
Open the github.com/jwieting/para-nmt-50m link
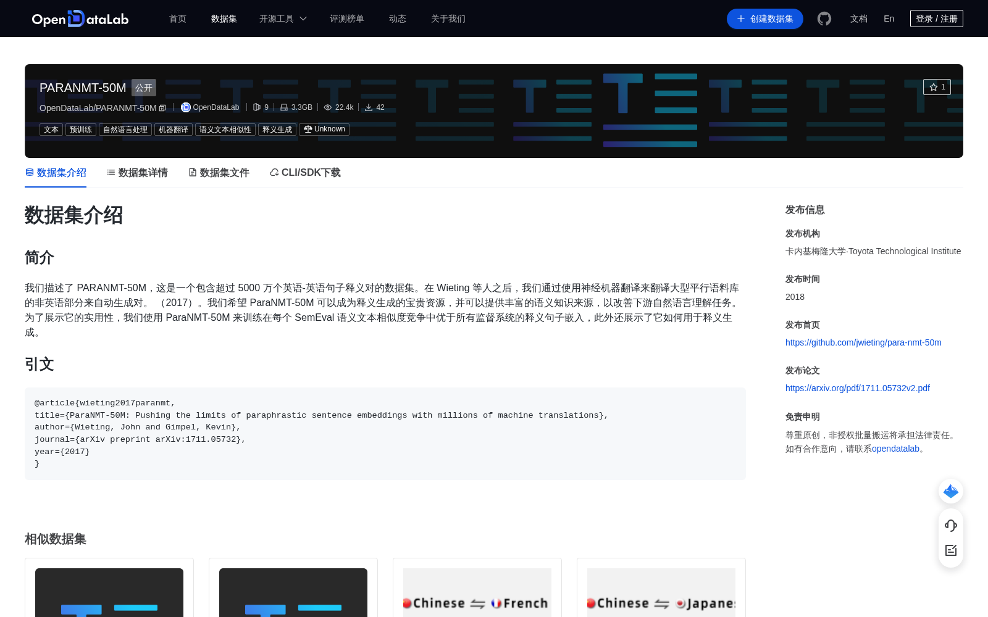pyautogui.click(x=863, y=342)
